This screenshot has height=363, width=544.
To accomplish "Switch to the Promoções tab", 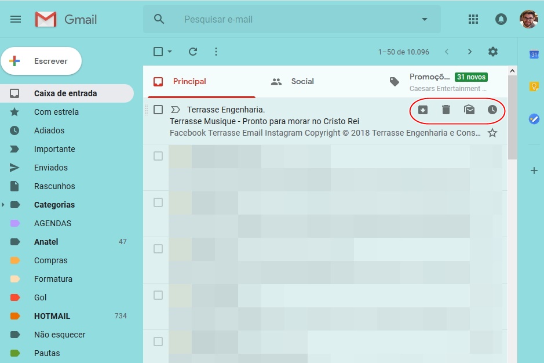I will tap(443, 82).
